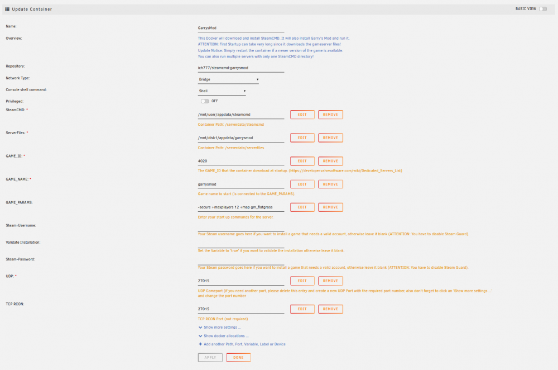558x370 pixels.
Task: Remove the UDP port entry
Action: tap(330, 281)
